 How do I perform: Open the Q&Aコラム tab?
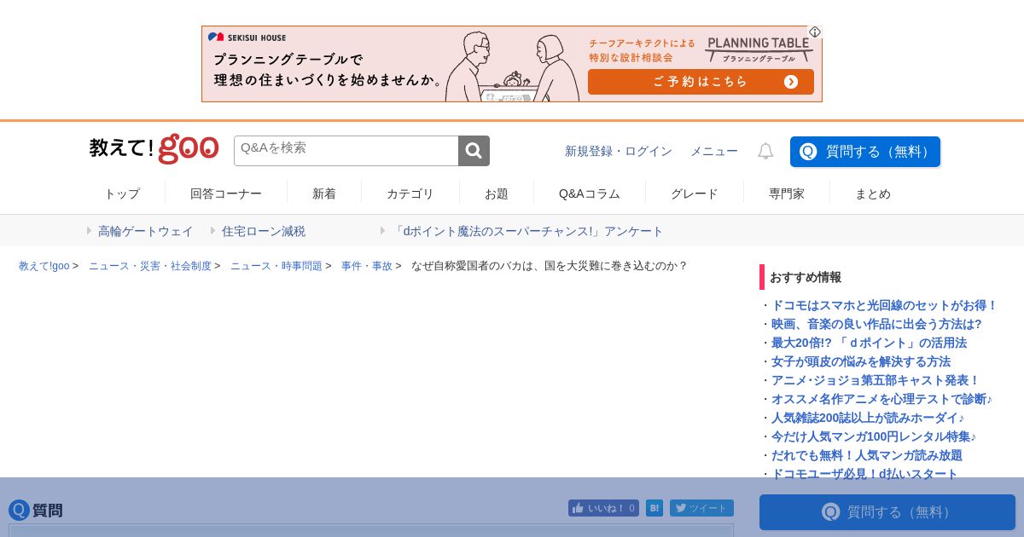tap(590, 193)
